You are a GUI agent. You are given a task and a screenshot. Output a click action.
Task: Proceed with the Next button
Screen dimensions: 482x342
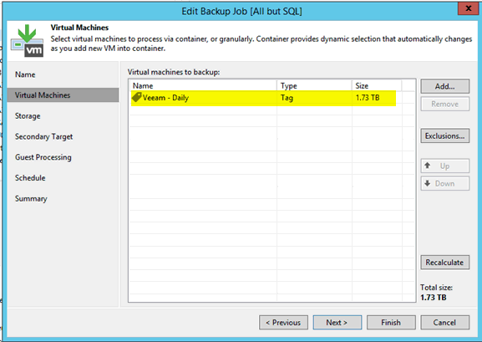[337, 322]
